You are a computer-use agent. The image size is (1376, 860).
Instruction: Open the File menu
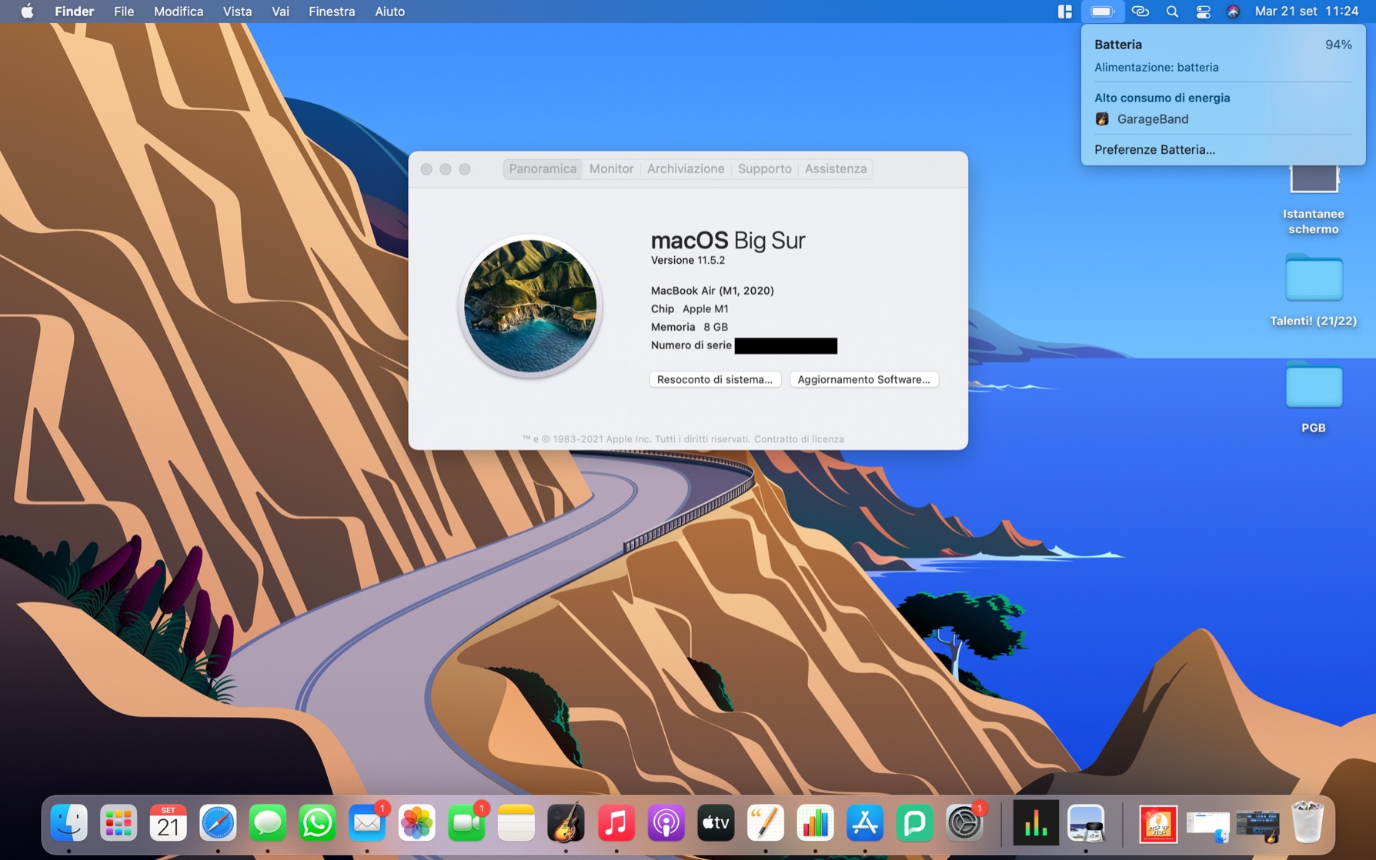[x=123, y=12]
